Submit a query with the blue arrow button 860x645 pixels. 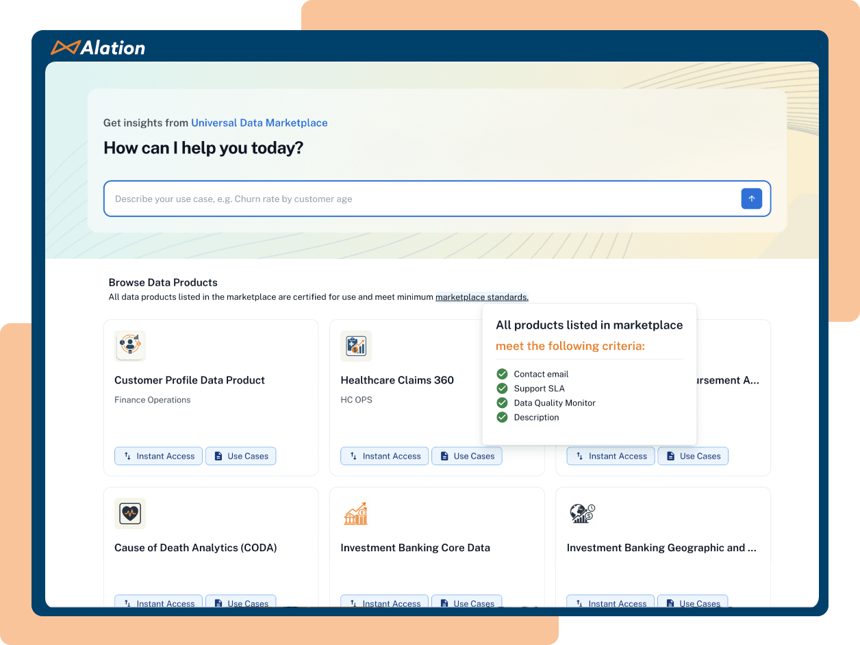tap(751, 199)
